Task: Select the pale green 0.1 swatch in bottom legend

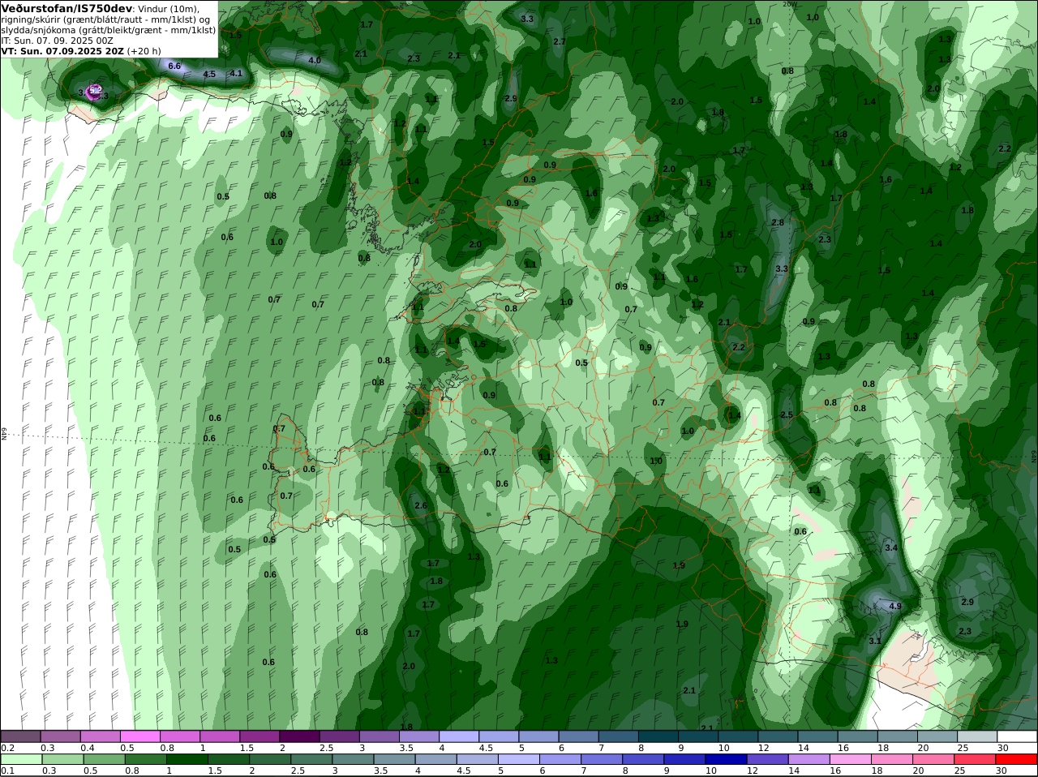Action: [21, 759]
